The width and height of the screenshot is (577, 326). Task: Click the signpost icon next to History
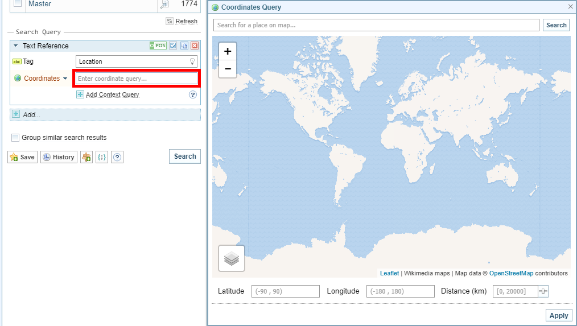(86, 157)
